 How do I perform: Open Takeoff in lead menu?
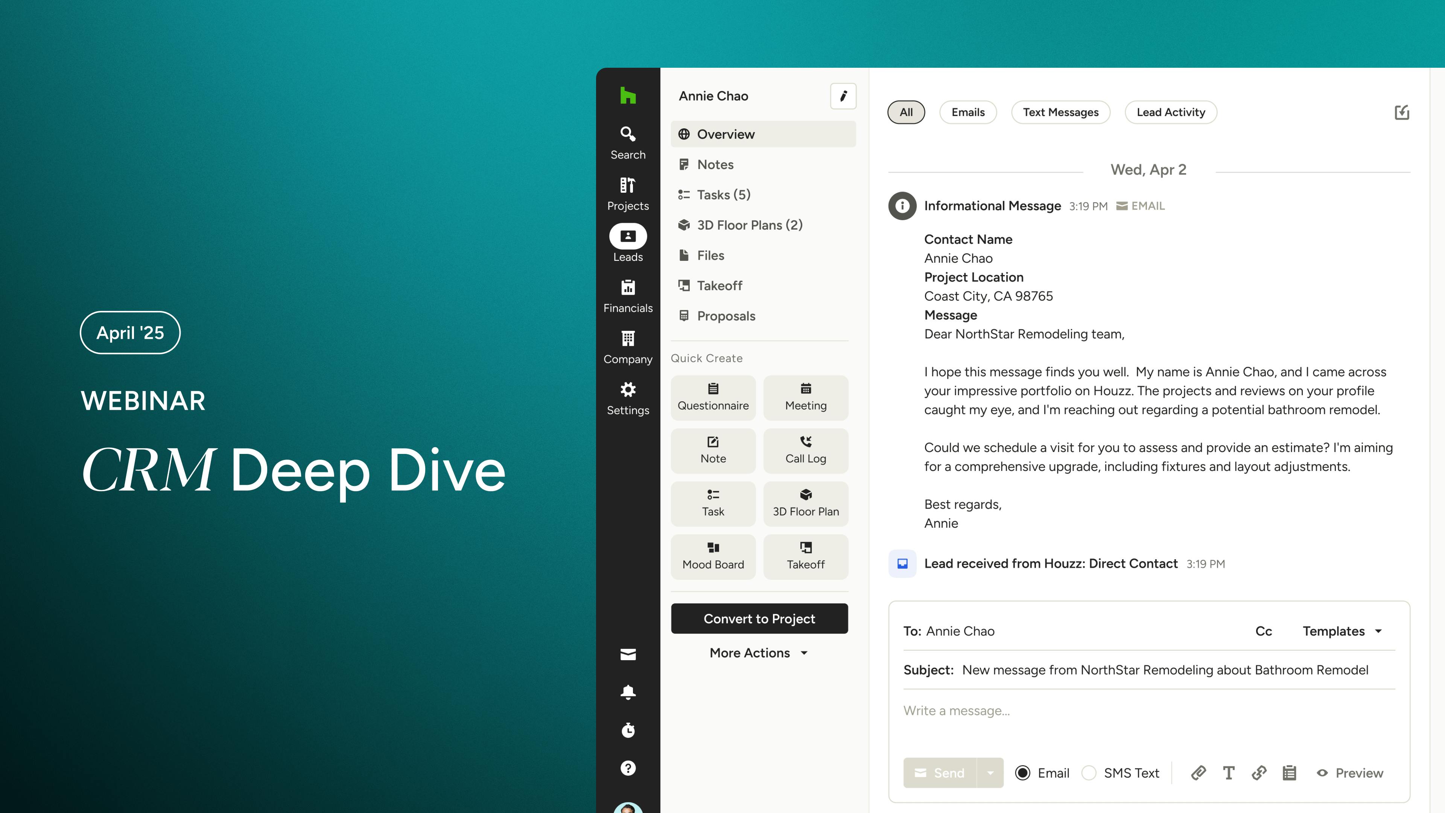tap(763, 286)
